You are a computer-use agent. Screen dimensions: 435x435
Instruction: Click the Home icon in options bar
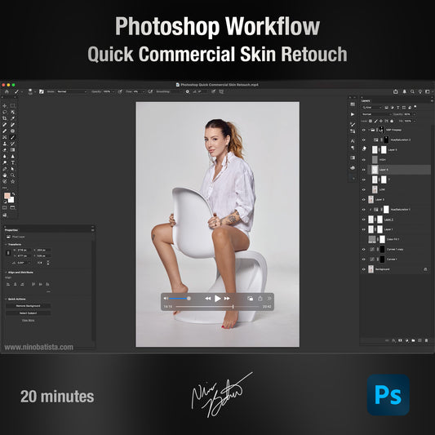[x=7, y=91]
